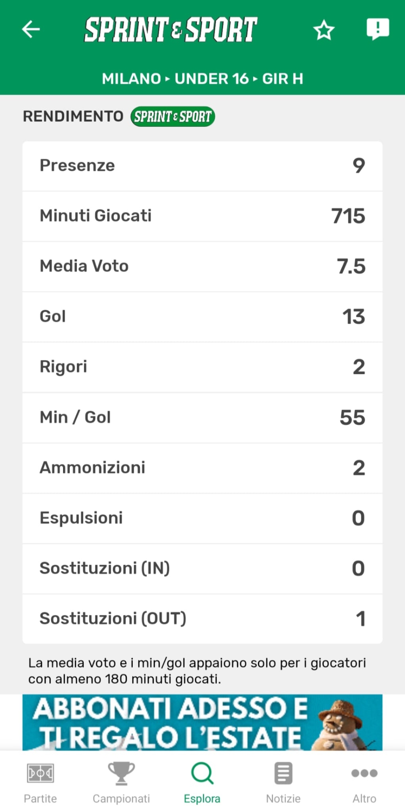The width and height of the screenshot is (405, 812).
Task: Select UNDER 16 in the breadcrumb
Action: 212,79
